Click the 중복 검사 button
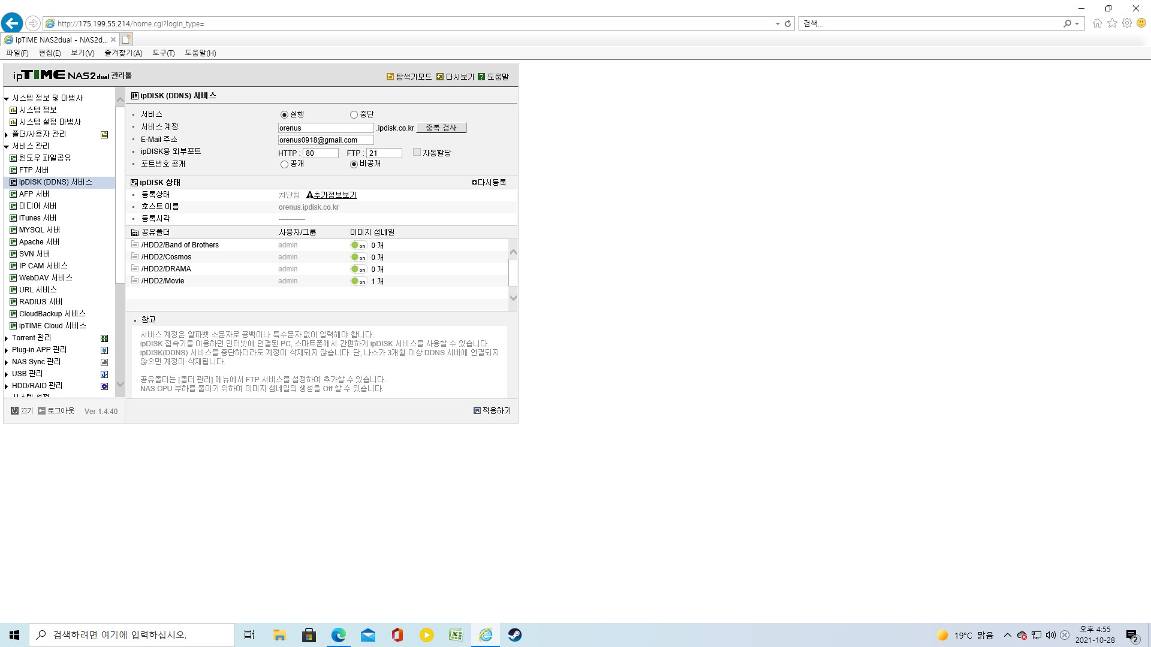Image resolution: width=1151 pixels, height=647 pixels. (x=441, y=128)
